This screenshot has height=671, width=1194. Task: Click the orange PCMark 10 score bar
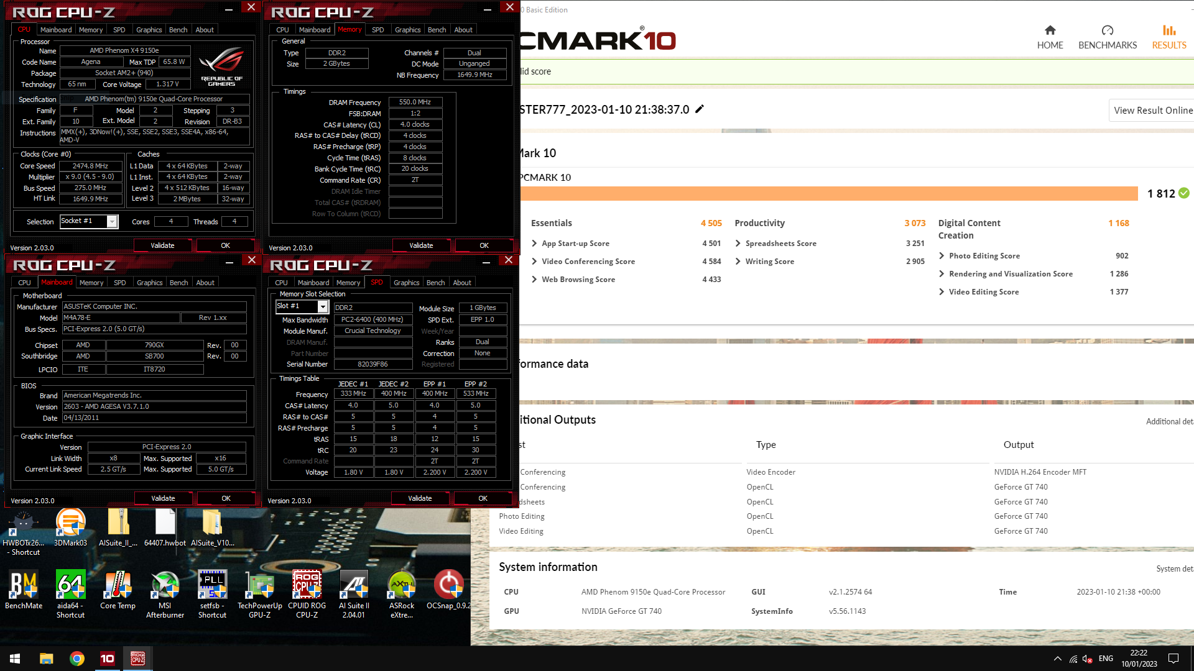click(828, 194)
